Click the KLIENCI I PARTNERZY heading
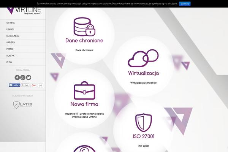 click(x=23, y=96)
